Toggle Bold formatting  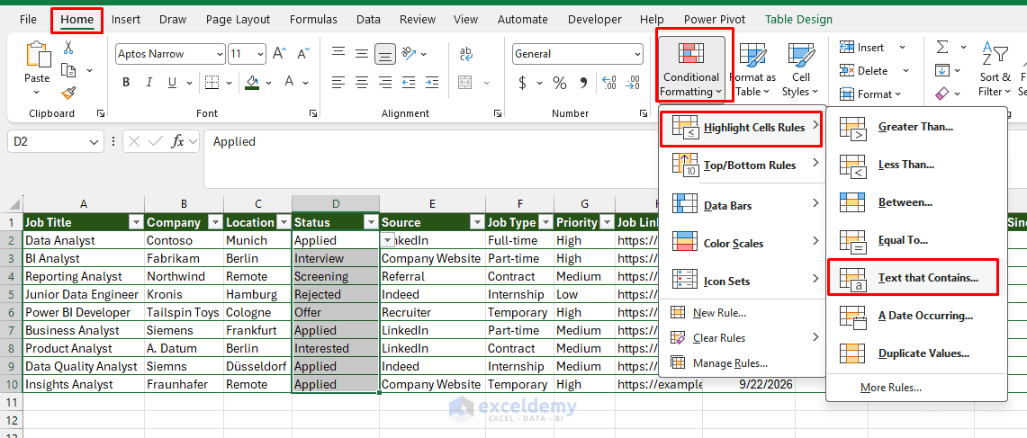126,83
